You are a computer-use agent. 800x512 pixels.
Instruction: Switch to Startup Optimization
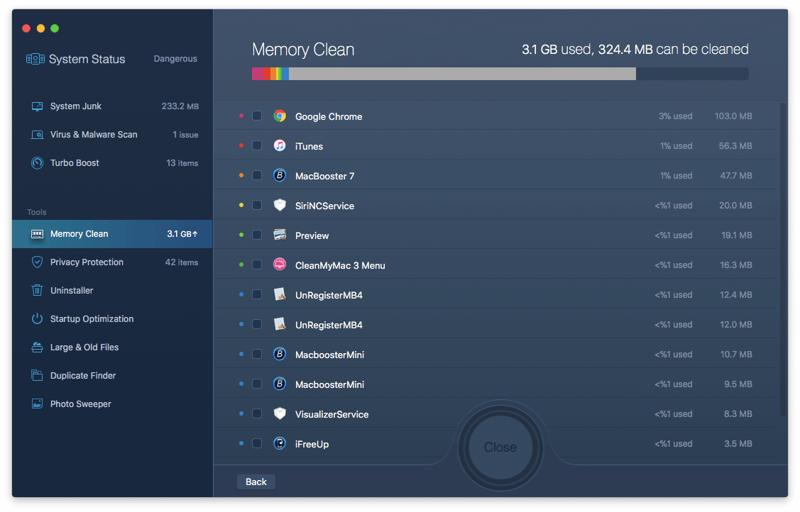pyautogui.click(x=112, y=319)
